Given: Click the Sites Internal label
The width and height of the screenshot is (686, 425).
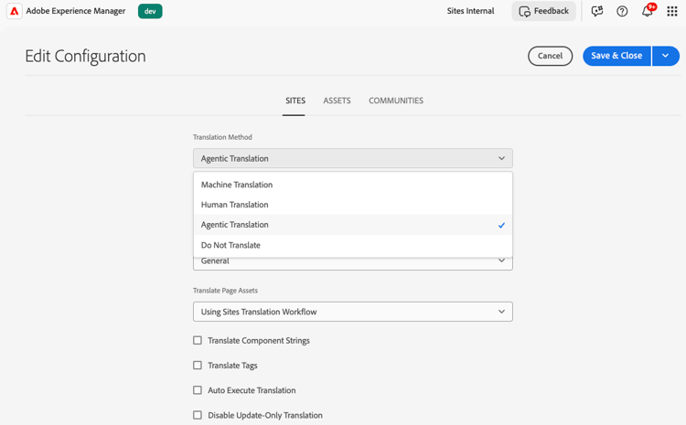Looking at the screenshot, I should pos(470,11).
